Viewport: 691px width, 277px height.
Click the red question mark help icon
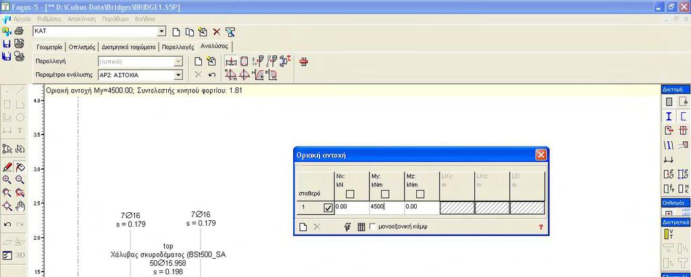[x=541, y=227]
